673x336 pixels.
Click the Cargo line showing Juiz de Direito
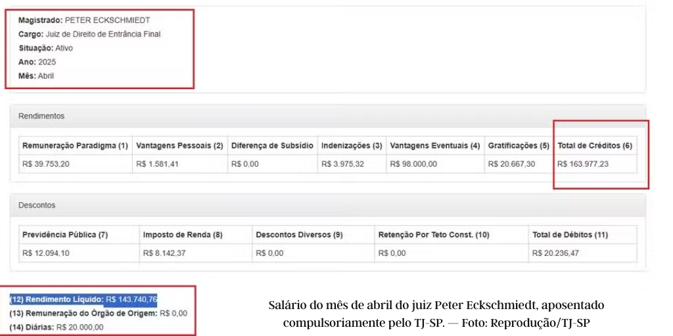click(x=89, y=34)
